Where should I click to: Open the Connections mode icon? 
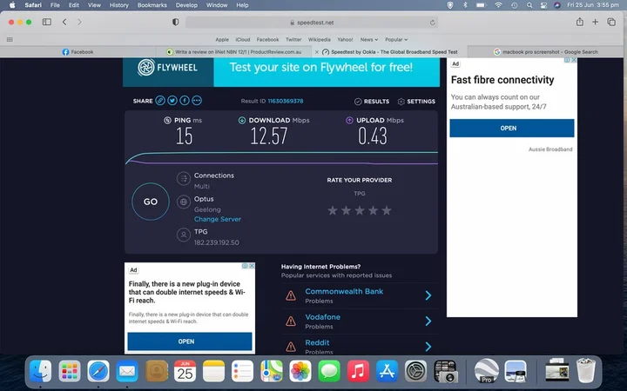[184, 179]
